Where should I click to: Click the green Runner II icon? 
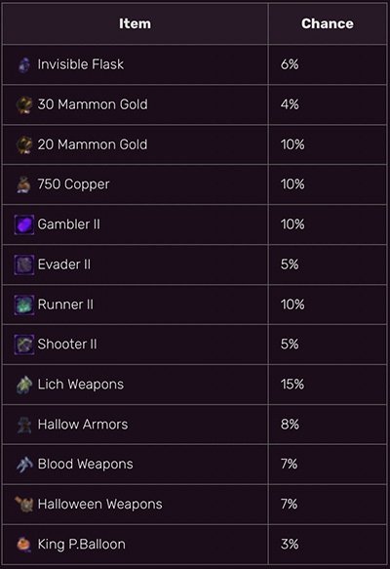tap(24, 305)
